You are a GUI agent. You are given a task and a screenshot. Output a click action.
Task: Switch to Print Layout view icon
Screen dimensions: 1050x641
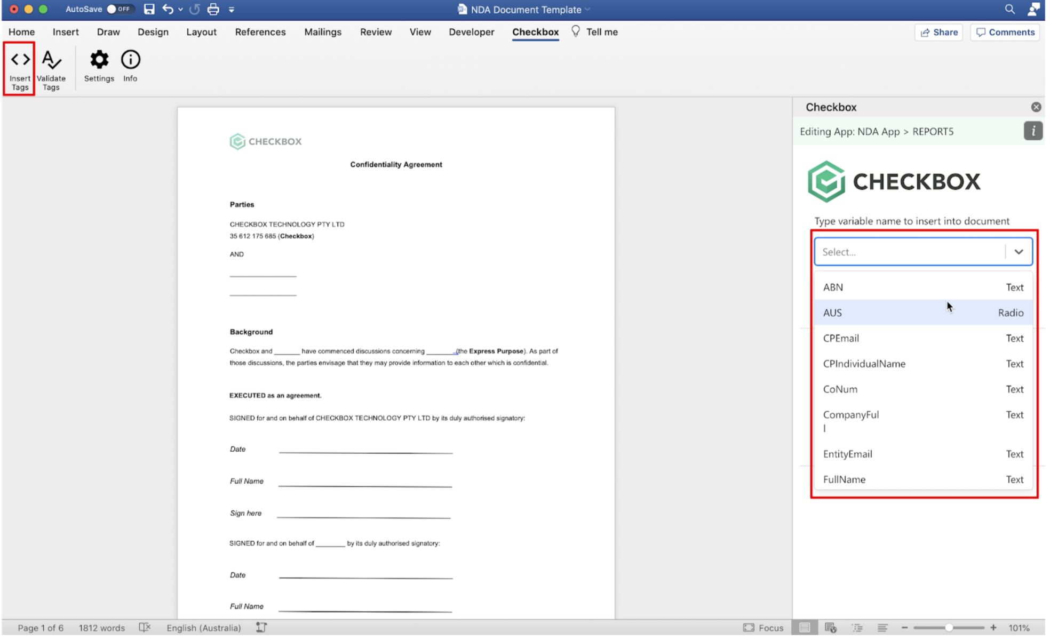tap(805, 628)
